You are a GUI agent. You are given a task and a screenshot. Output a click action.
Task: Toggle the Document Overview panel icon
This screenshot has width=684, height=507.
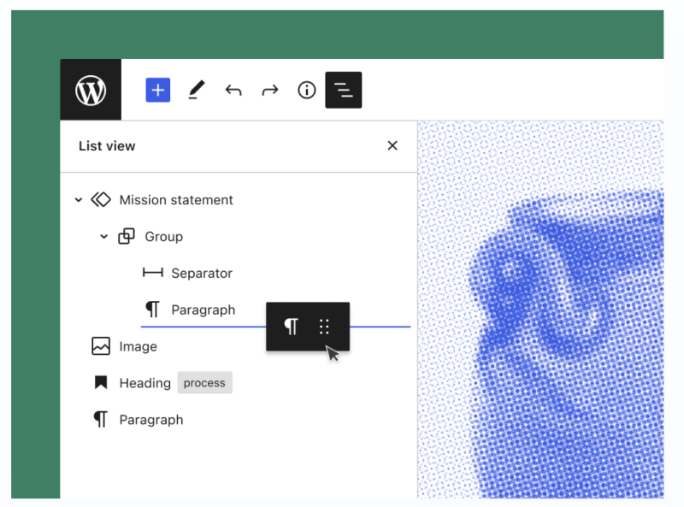343,89
